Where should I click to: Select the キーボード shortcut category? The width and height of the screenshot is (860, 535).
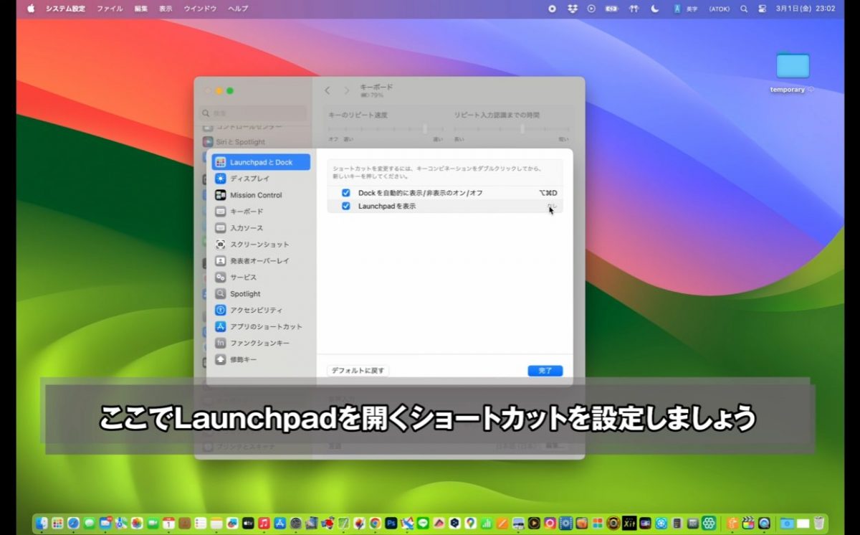261,212
